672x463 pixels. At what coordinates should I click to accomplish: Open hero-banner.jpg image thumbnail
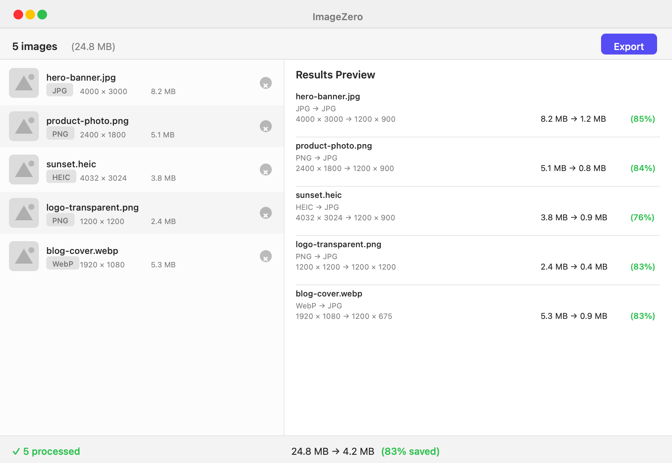[24, 83]
